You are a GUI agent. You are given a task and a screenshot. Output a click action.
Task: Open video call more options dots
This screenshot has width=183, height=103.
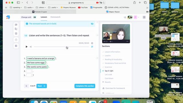pyautogui.click(x=127, y=41)
